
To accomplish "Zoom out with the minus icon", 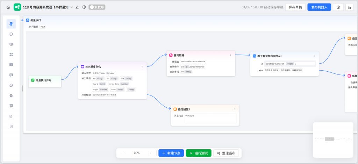I will pos(123,153).
